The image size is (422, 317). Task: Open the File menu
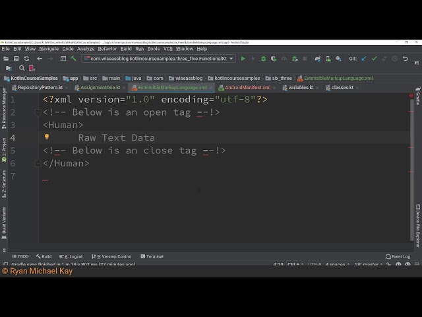tap(6, 49)
